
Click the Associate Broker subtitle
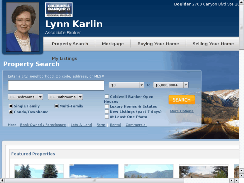(x=63, y=33)
